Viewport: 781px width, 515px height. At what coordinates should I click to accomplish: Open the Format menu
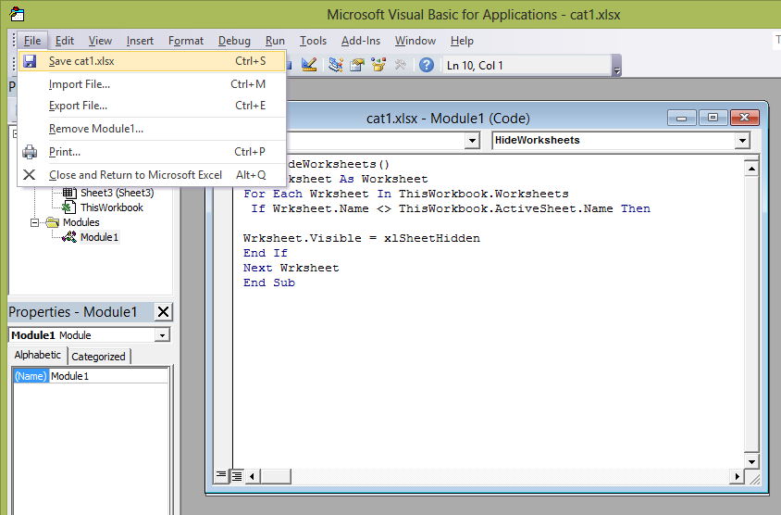(186, 41)
